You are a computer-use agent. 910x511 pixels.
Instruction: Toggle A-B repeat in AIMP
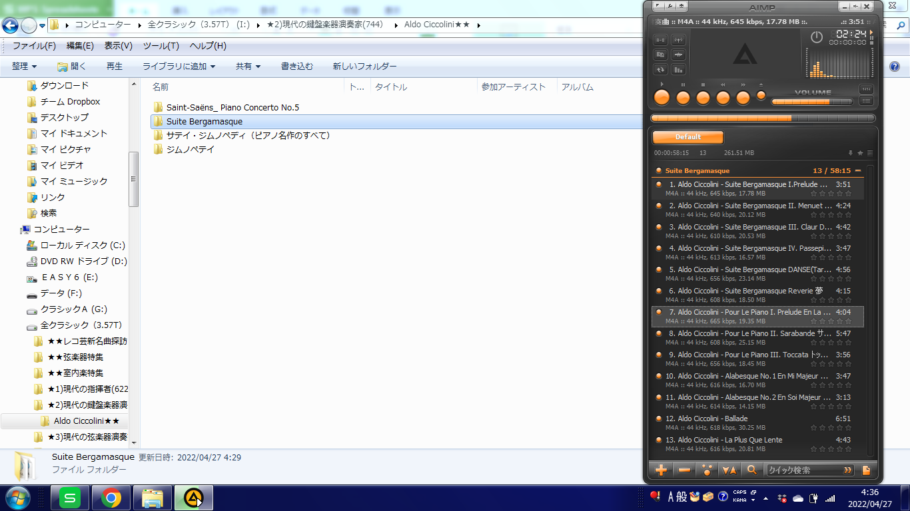(x=662, y=40)
